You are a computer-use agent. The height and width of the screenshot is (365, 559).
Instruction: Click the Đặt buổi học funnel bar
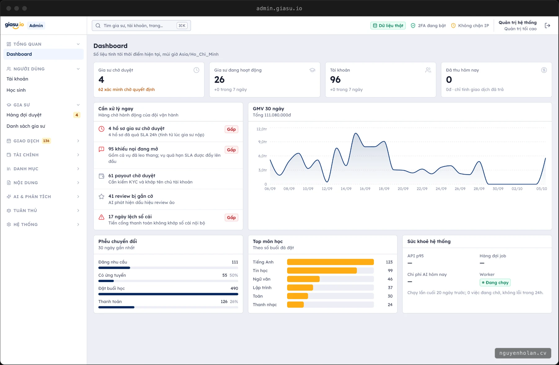[x=168, y=294]
